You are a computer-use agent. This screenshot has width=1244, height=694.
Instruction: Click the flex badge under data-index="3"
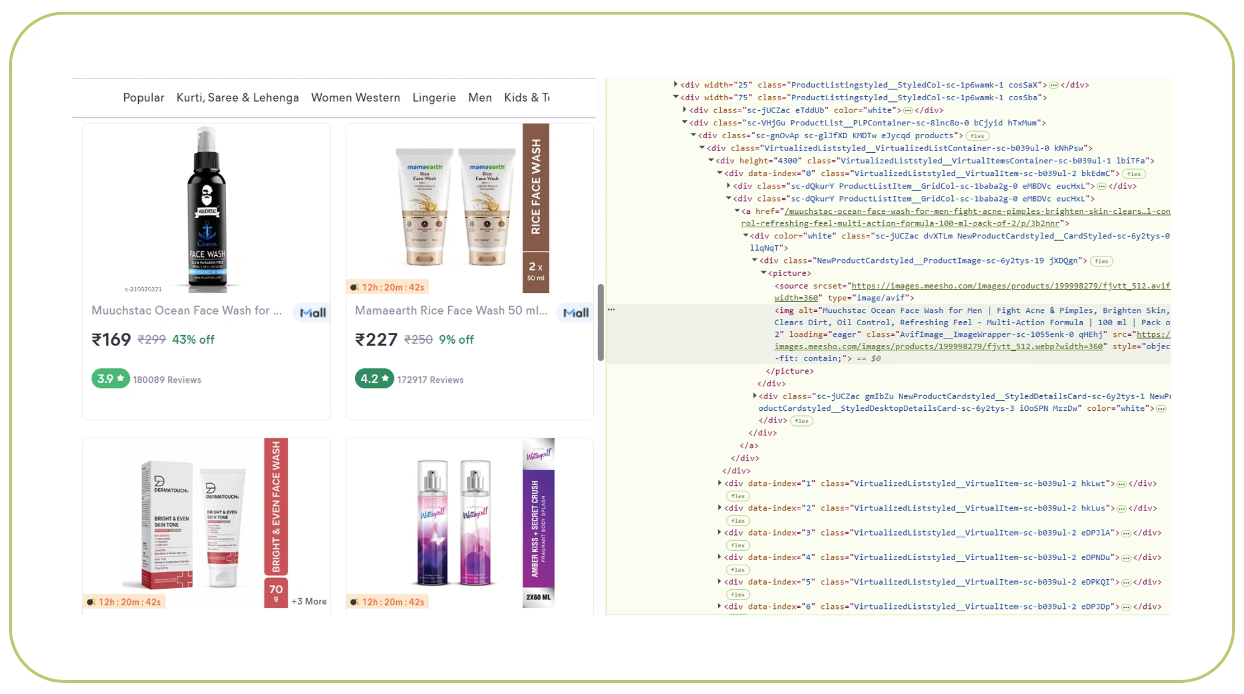pyautogui.click(x=738, y=545)
